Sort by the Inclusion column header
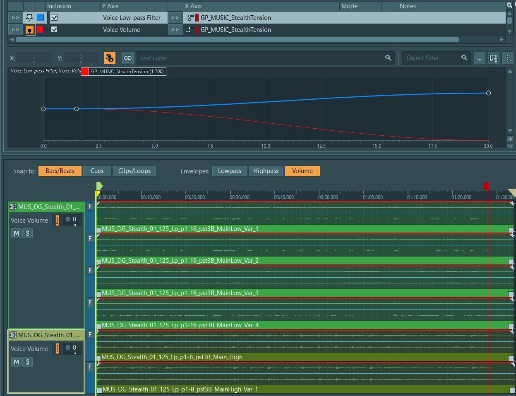 (73, 6)
